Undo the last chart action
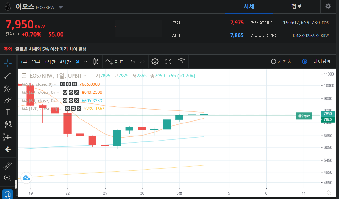The image size is (339, 199). [133, 62]
